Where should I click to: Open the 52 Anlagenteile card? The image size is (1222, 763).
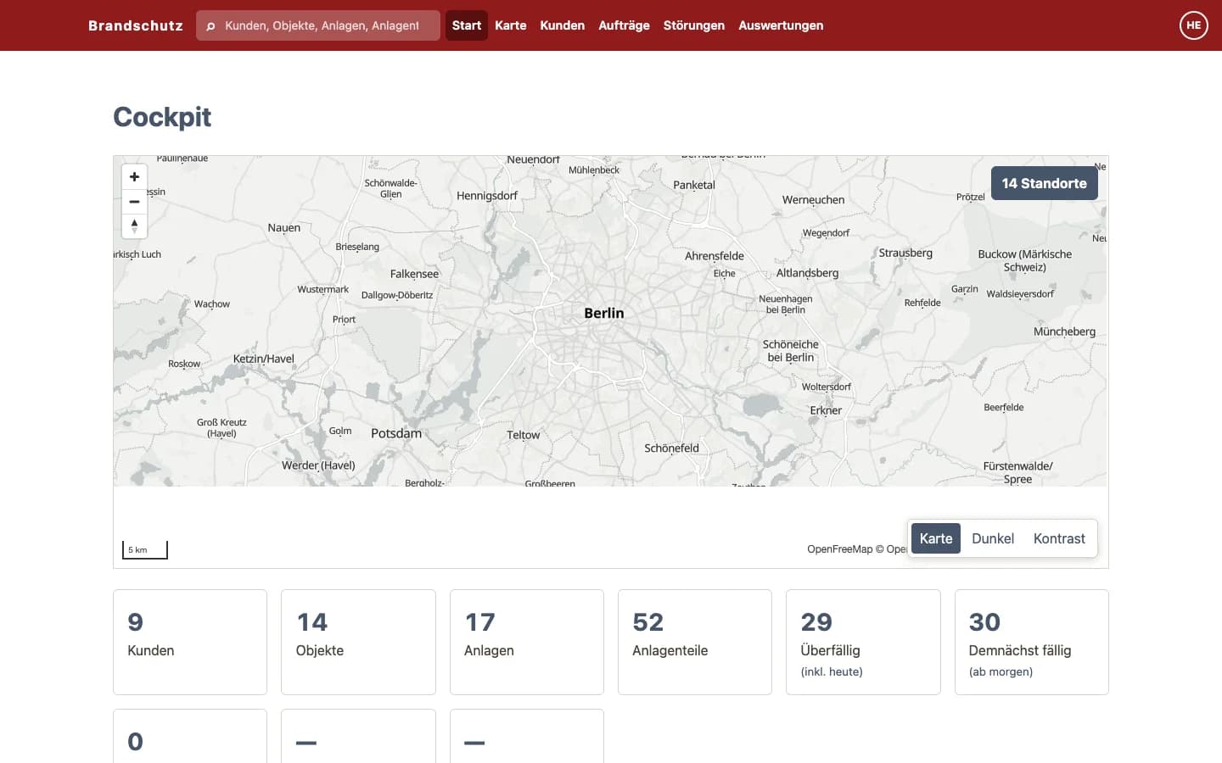click(695, 642)
